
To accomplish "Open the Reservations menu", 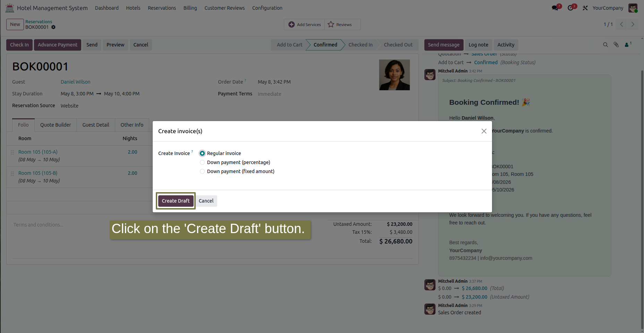I will pyautogui.click(x=162, y=8).
